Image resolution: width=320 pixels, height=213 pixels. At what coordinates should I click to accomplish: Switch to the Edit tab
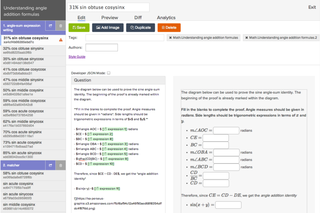pos(82,18)
